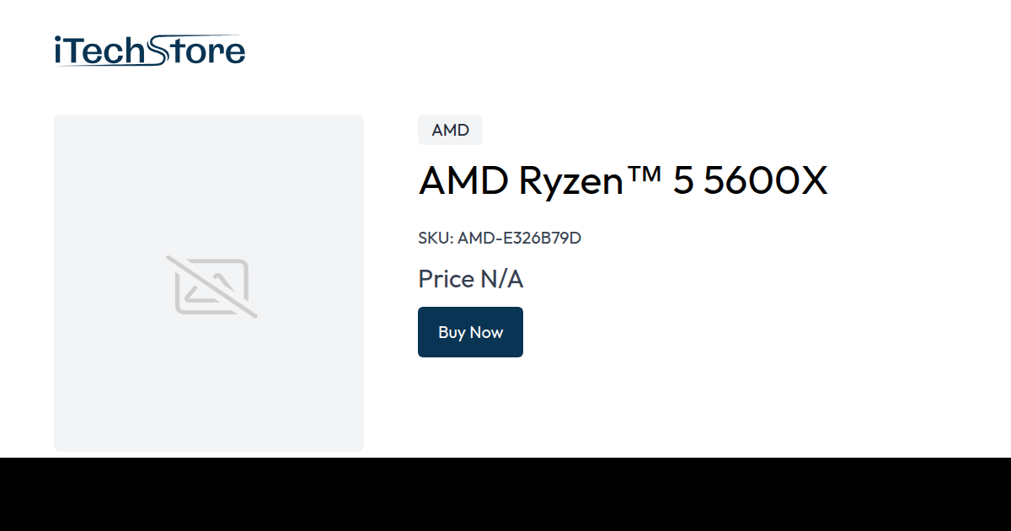Click the swoosh line under the logo
1011x531 pixels.
tap(101, 65)
